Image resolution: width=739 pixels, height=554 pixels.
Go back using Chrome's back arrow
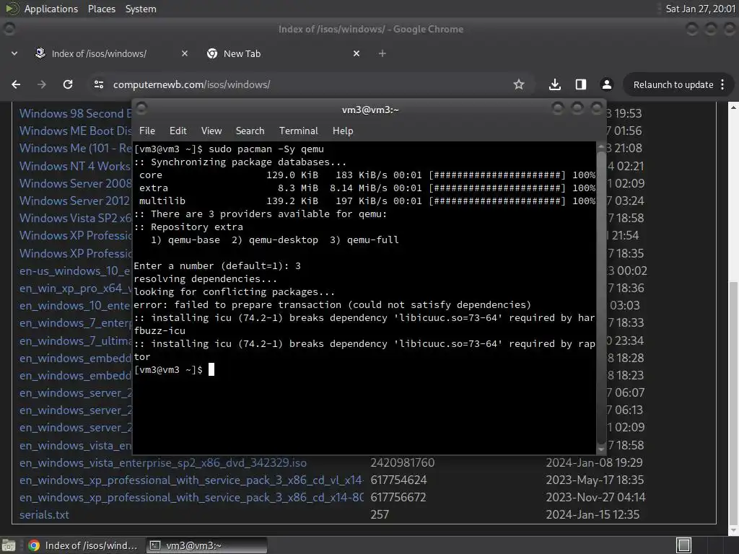[x=16, y=85]
